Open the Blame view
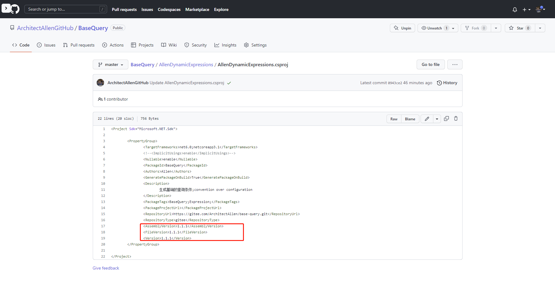This screenshot has width=555, height=292. point(410,119)
